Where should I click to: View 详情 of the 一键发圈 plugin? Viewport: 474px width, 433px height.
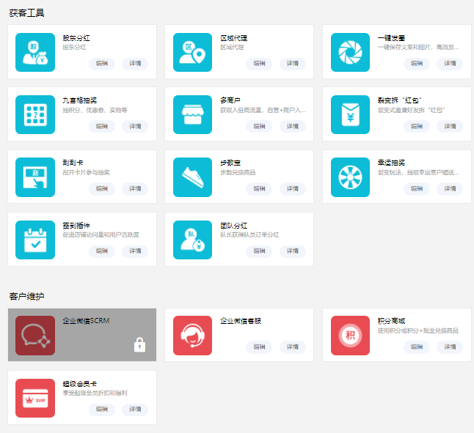(x=450, y=64)
